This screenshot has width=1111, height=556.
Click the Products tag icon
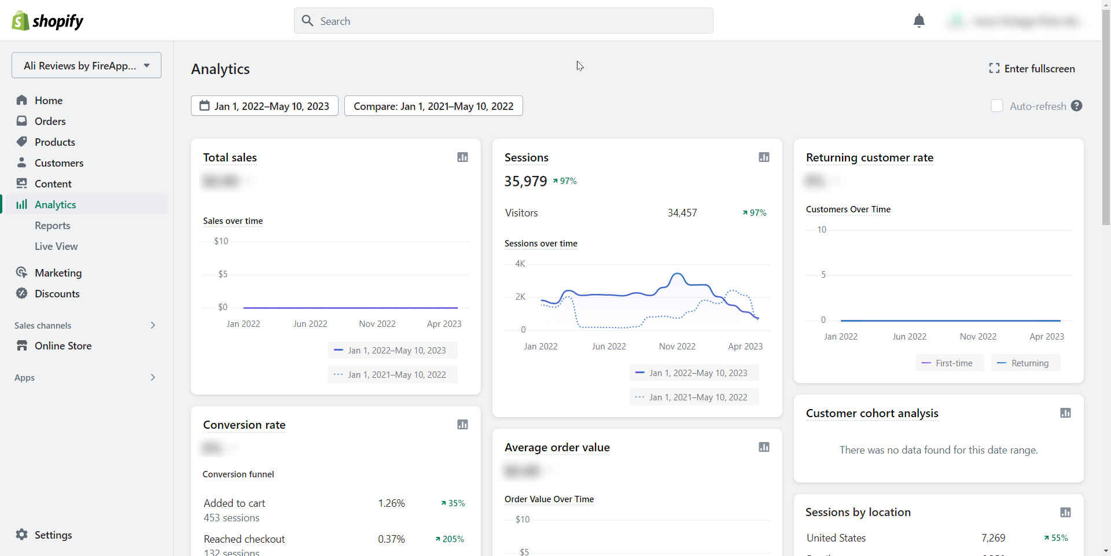[22, 142]
